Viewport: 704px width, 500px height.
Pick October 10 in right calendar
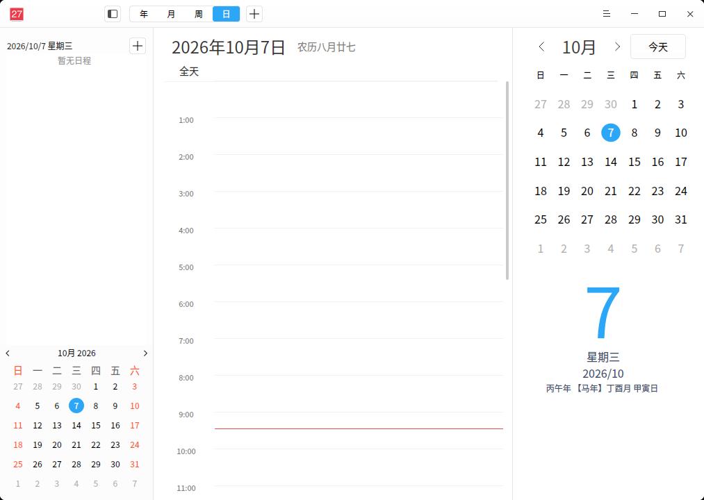680,133
